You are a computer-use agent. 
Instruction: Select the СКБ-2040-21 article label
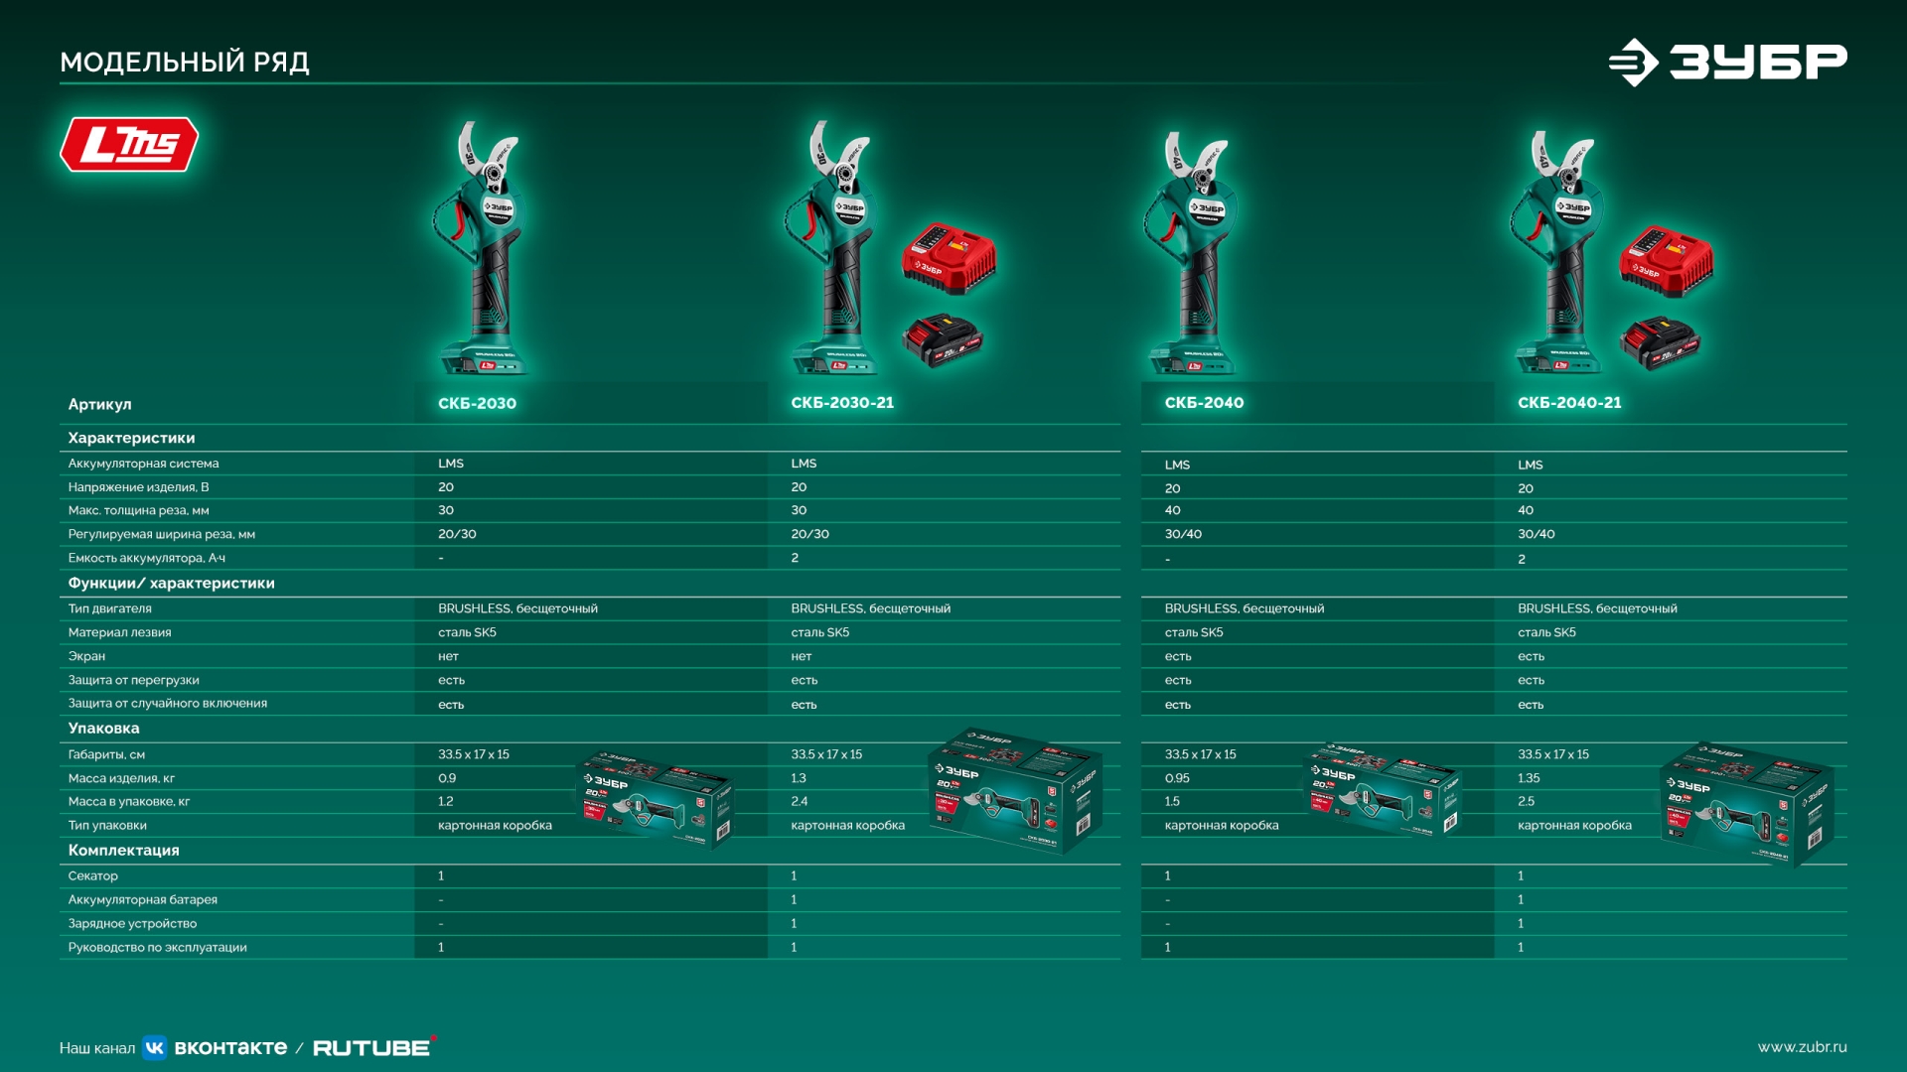[x=1569, y=403]
